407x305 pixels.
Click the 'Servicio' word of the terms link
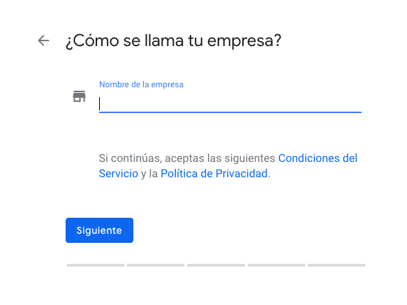tap(119, 174)
